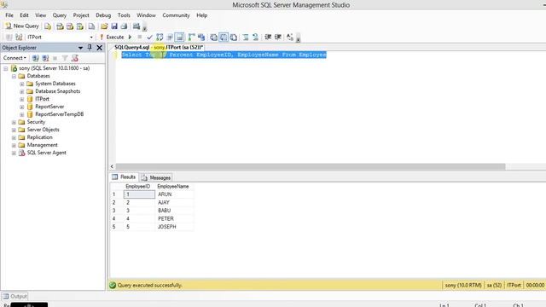Uncomment the selected lines
This screenshot has width=546, height=307.
[256, 37]
